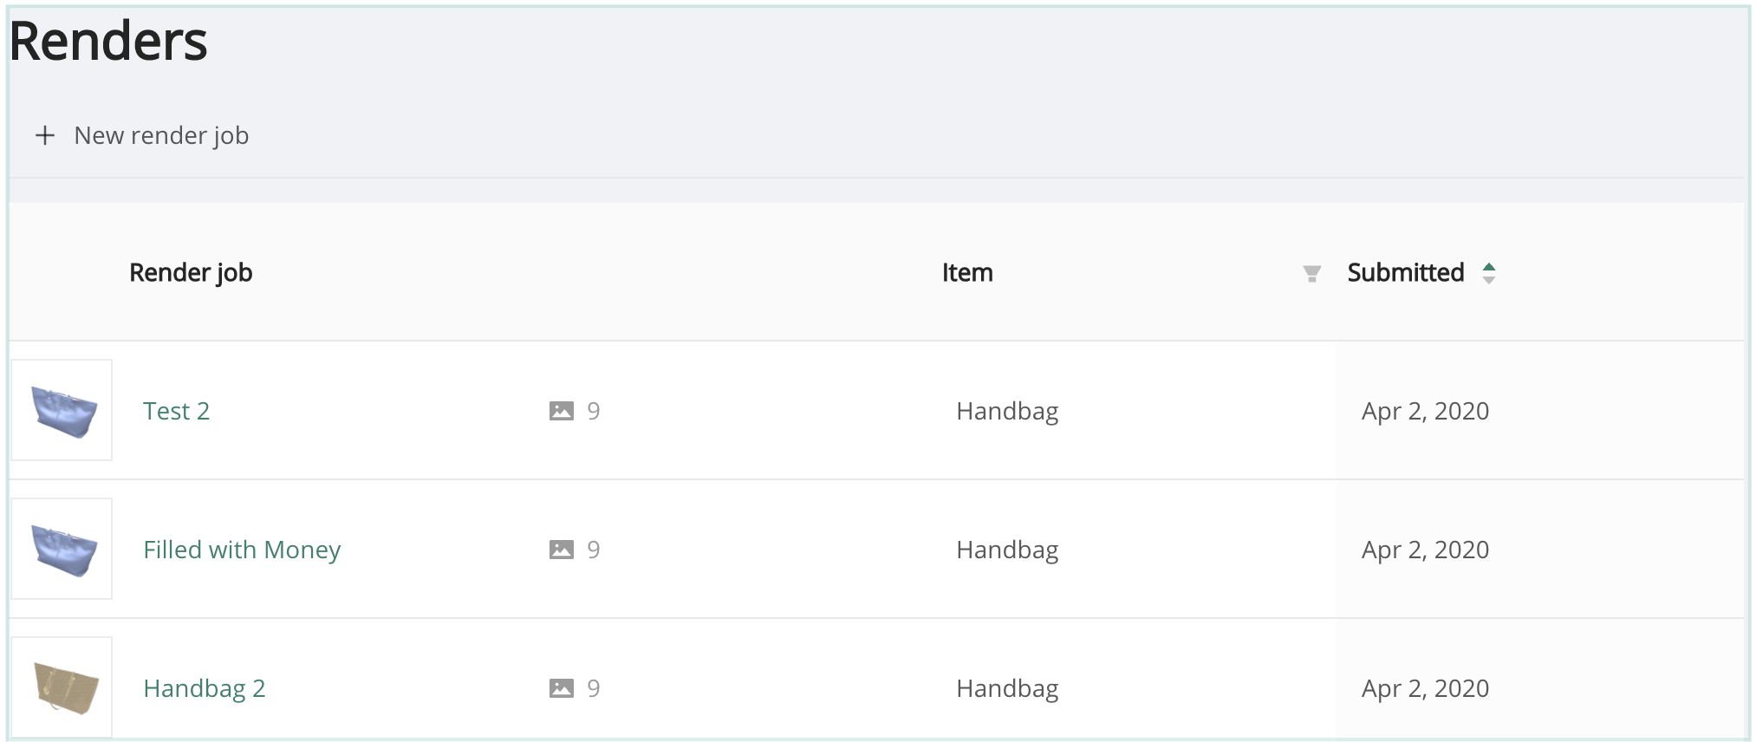Click the Render job column header
Screen dimensions: 1756x742
pos(191,273)
